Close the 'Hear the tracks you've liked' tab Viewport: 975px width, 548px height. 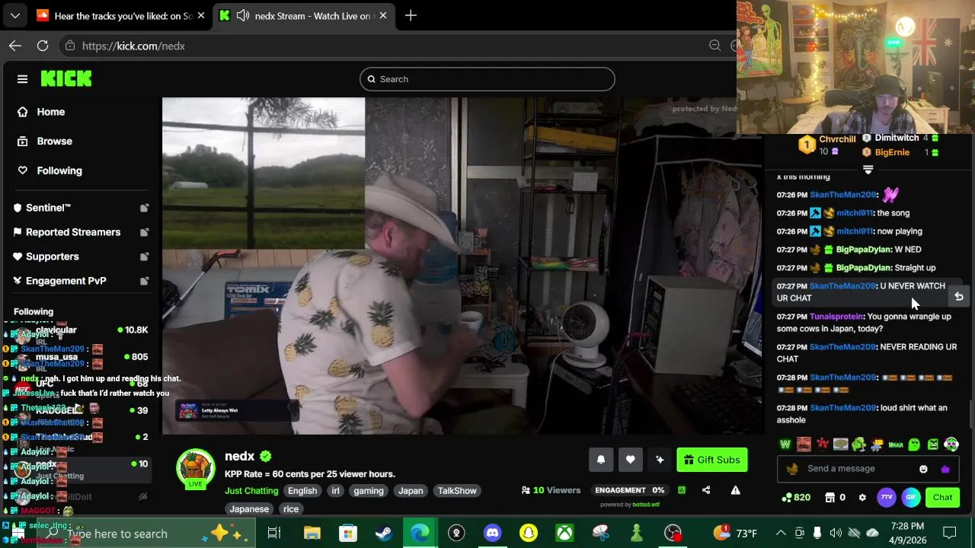coord(200,15)
